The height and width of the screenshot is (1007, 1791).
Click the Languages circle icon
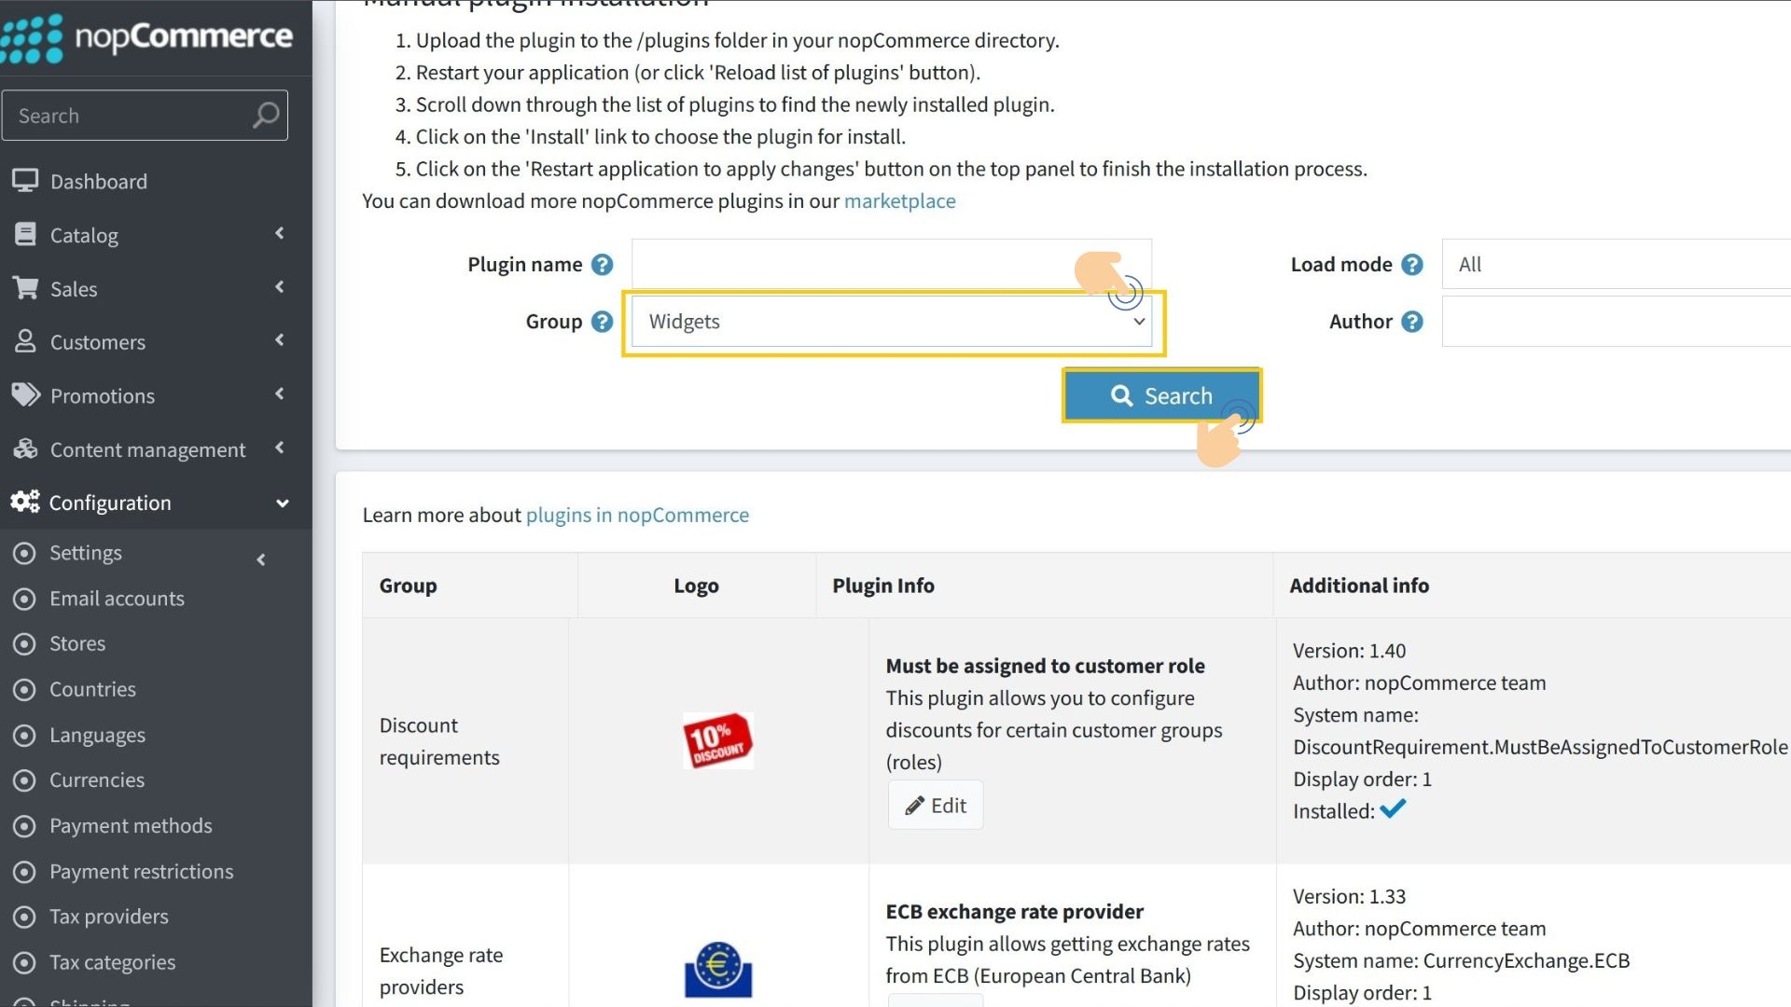point(25,736)
